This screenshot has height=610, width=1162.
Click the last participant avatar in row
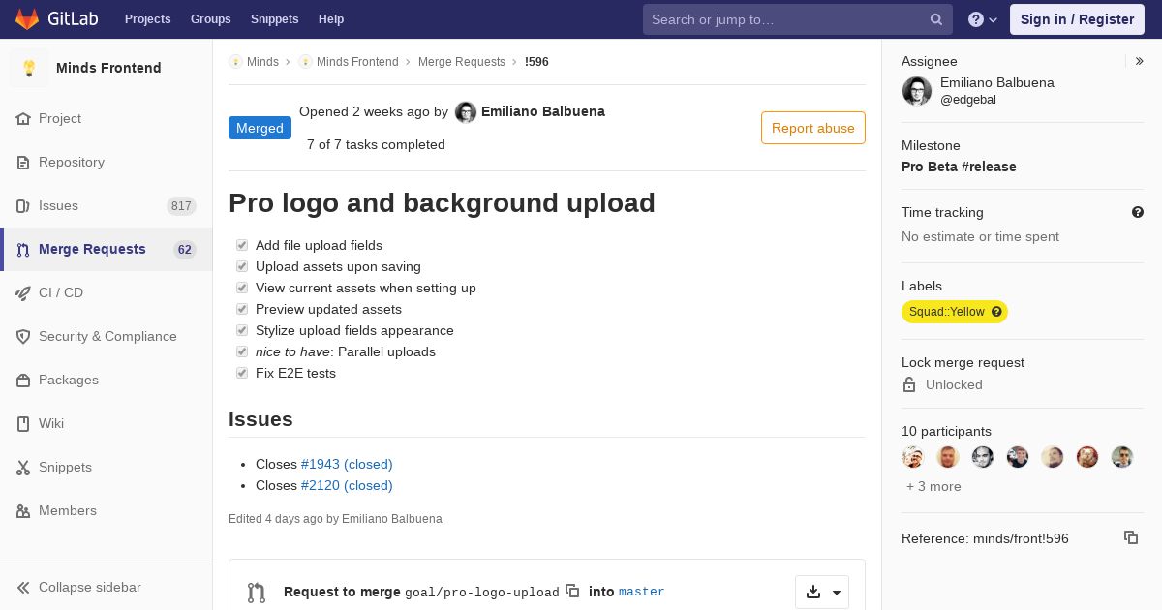[x=1122, y=457]
